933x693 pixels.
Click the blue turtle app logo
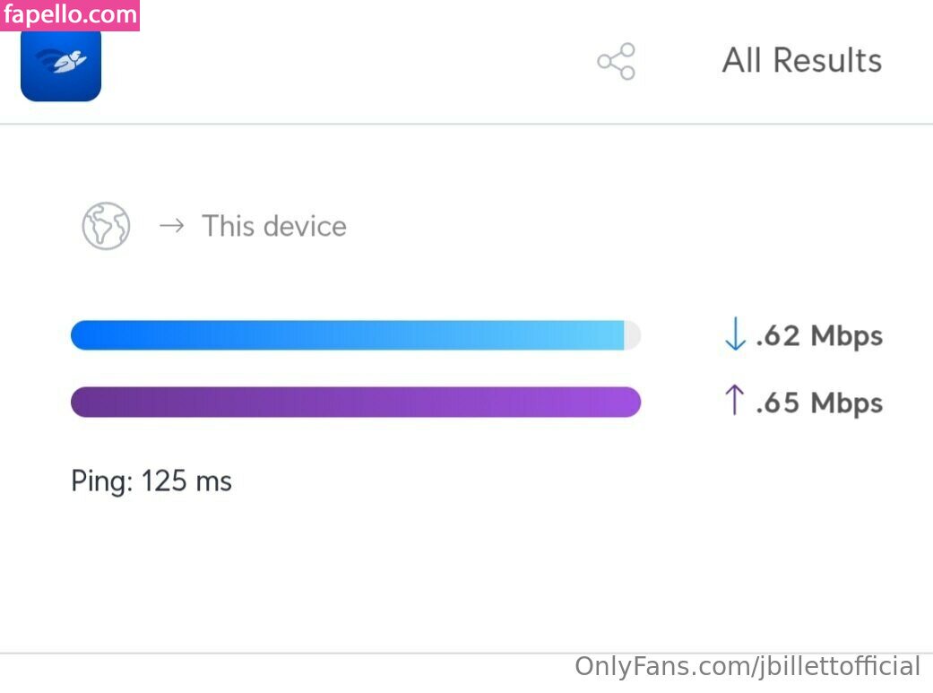click(x=61, y=65)
